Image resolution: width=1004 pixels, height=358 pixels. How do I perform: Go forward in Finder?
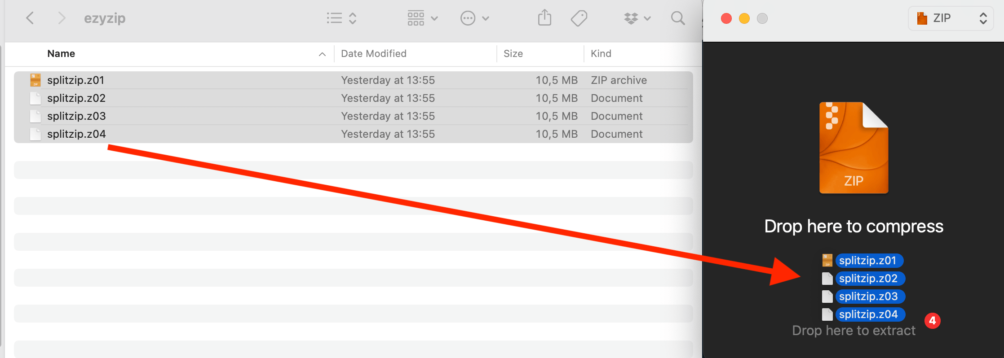pos(62,18)
